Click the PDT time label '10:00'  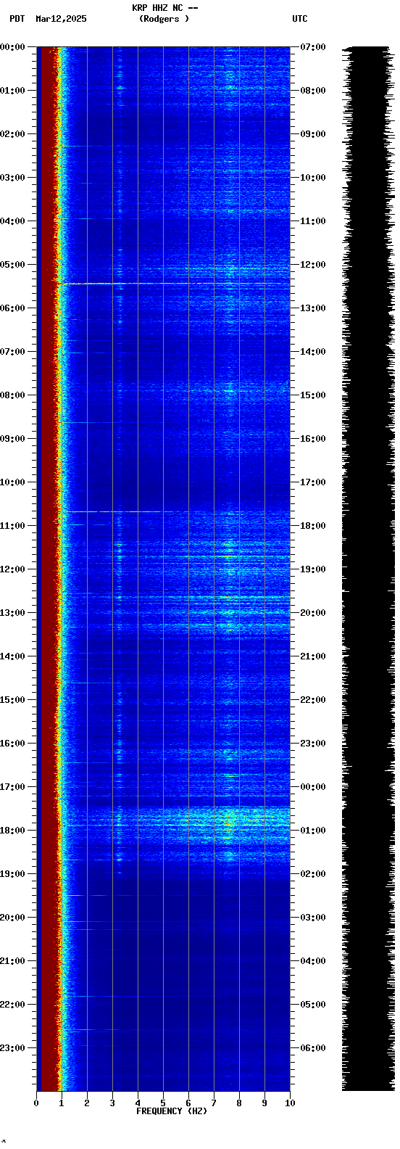coord(12,482)
